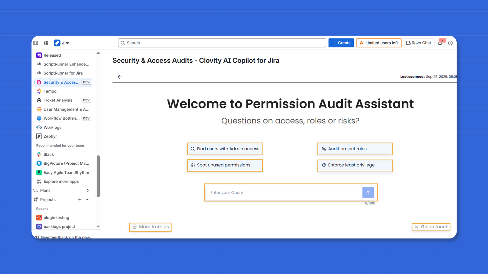Select the Slack app in the sidebar
This screenshot has width=488, height=274.
click(x=49, y=154)
